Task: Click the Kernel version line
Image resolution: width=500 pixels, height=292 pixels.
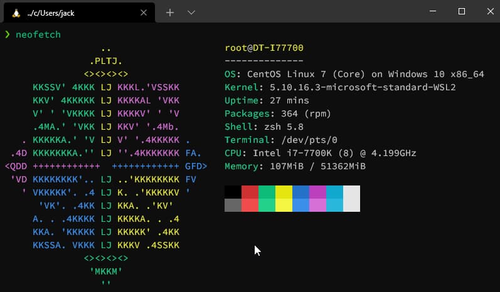Action: tap(340, 87)
